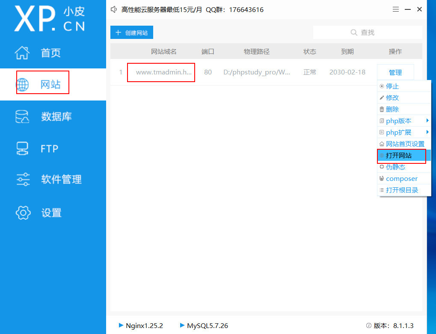Click the database icon beside 数据库
Viewport: 436px width, 334px height.
coord(22,116)
